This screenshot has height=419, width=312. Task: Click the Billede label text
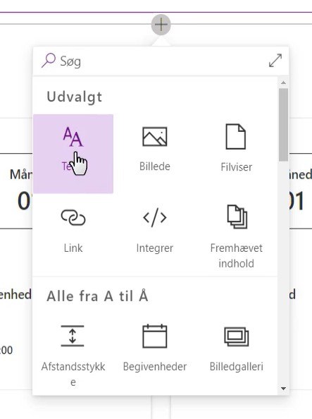pyautogui.click(x=155, y=166)
